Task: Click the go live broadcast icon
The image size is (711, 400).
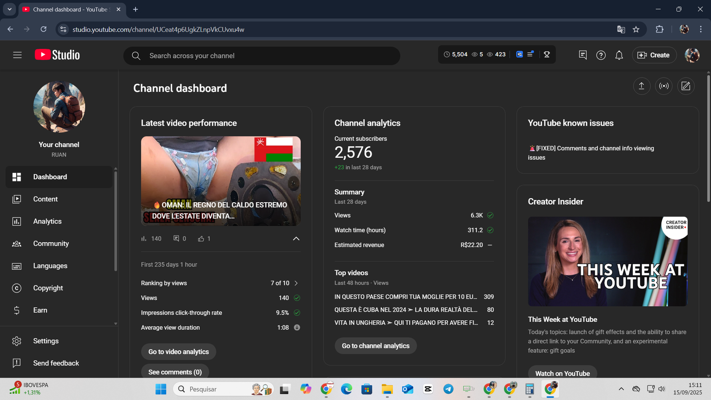Action: 663,86
